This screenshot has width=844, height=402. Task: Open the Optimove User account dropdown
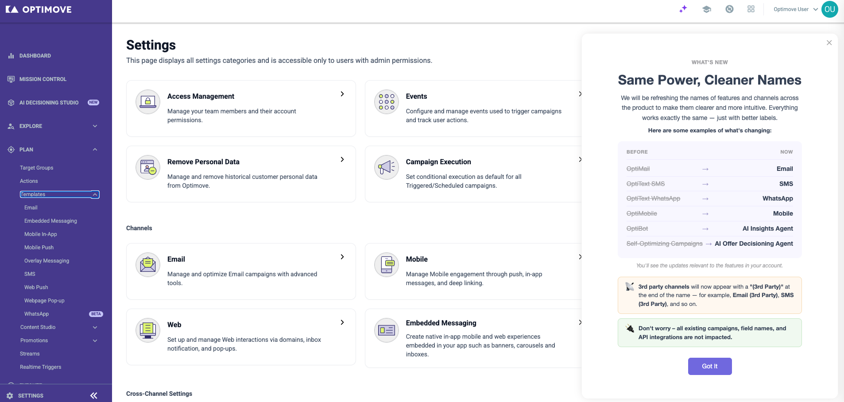(795, 9)
